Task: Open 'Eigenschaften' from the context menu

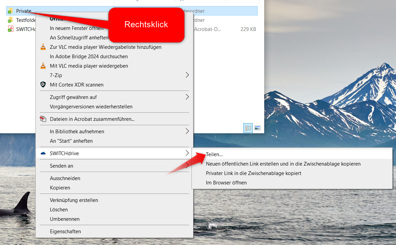Action: coord(65,232)
